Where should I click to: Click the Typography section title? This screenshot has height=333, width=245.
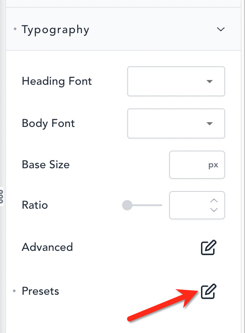(x=55, y=30)
